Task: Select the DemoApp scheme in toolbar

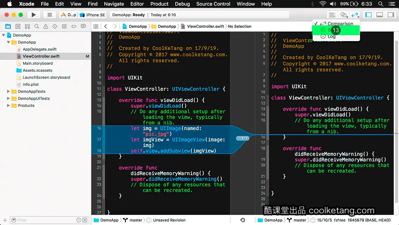Action: coord(69,15)
